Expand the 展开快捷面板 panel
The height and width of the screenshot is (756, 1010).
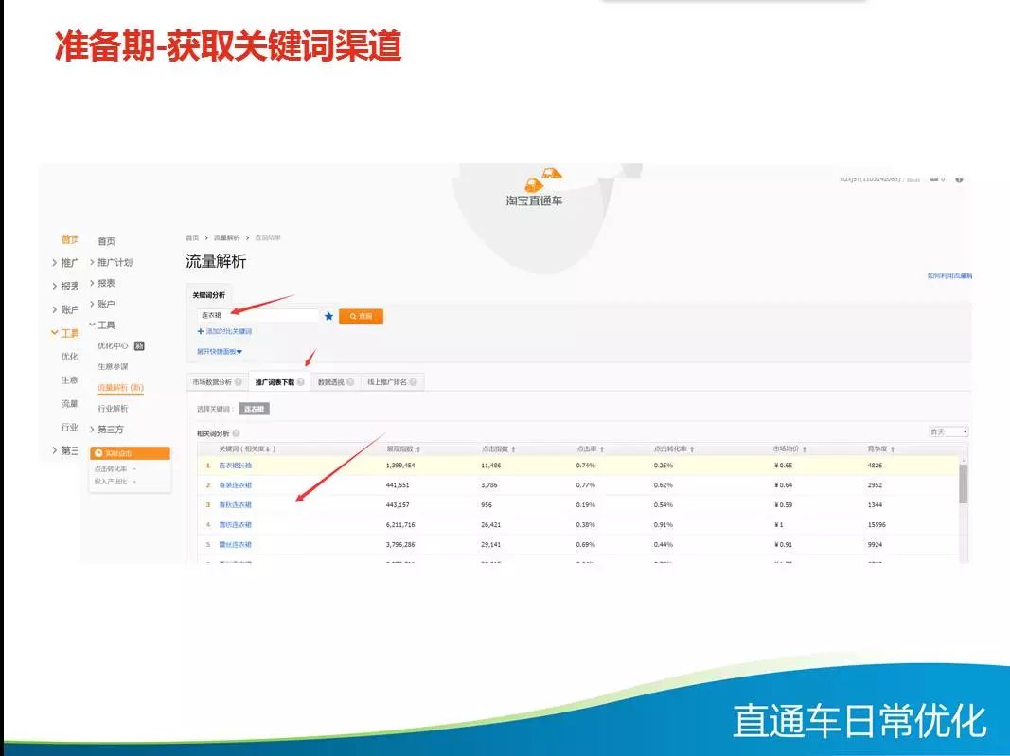tap(220, 352)
